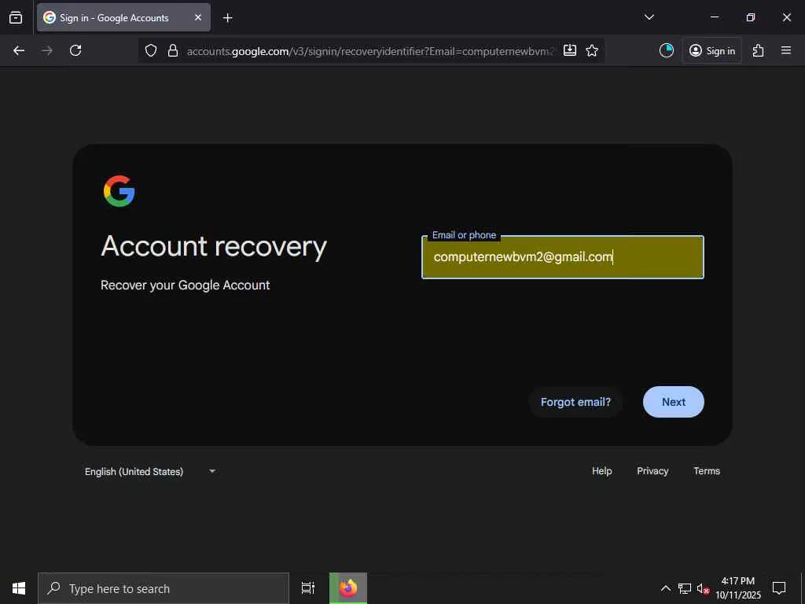Open muted volume tray icon
The width and height of the screenshot is (805, 604).
[703, 588]
